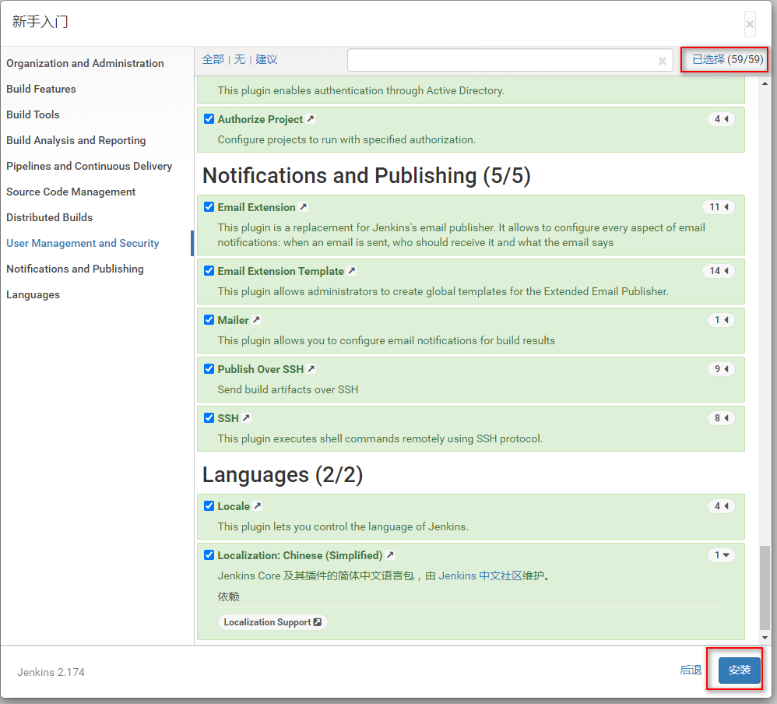
Task: Clear the plugin search field icon
Action: point(662,61)
